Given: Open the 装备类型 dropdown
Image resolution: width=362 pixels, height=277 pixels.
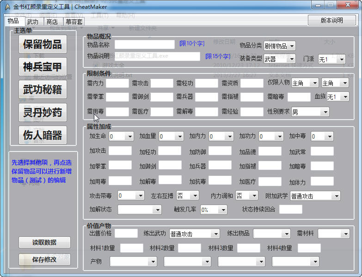Looking at the screenshot, I should point(279,59).
